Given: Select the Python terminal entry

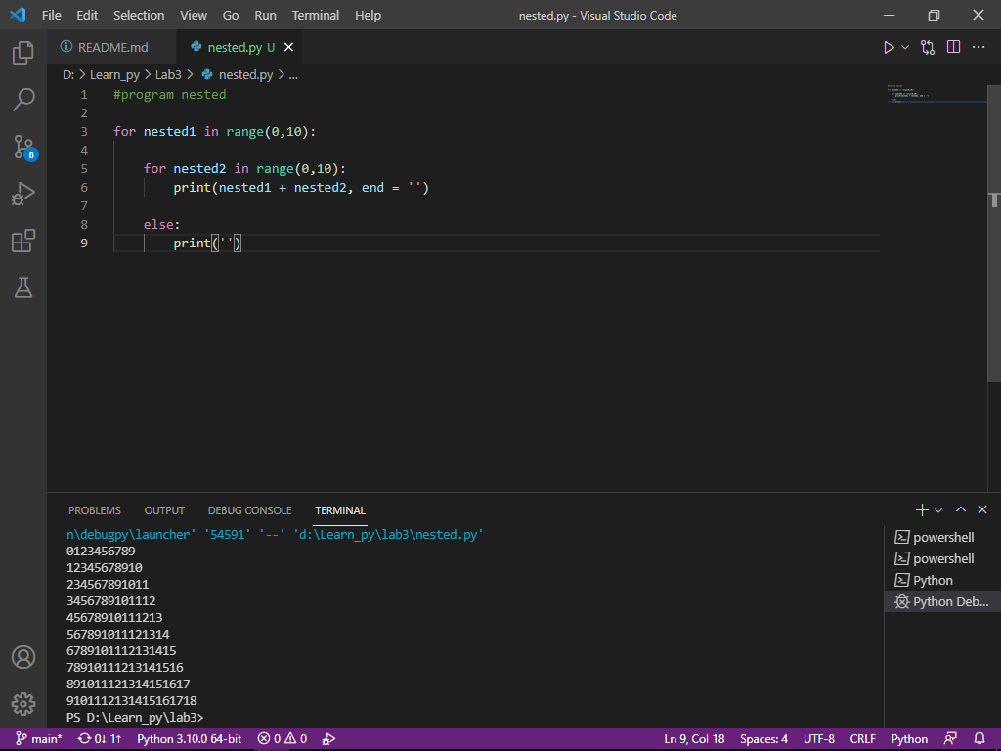Looking at the screenshot, I should [942, 581].
